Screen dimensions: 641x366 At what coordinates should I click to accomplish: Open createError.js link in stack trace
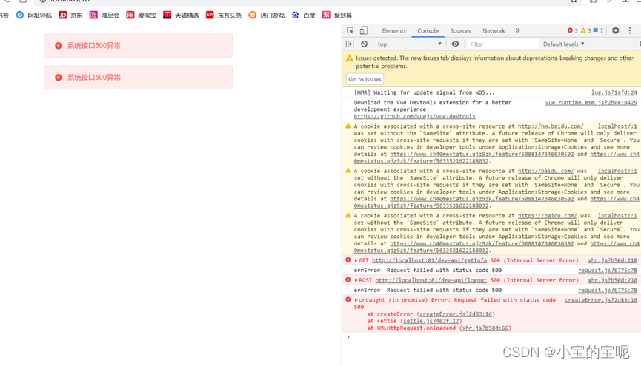pyautogui.click(x=456, y=314)
